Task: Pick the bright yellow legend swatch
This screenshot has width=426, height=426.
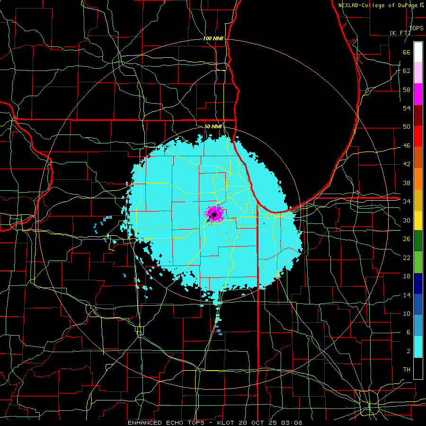Action: [x=418, y=221]
